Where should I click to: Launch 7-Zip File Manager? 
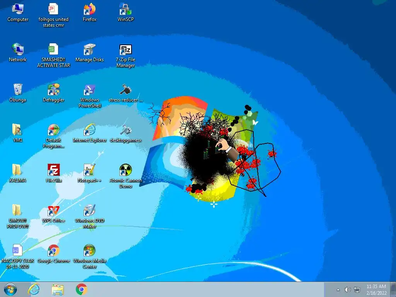click(126, 56)
